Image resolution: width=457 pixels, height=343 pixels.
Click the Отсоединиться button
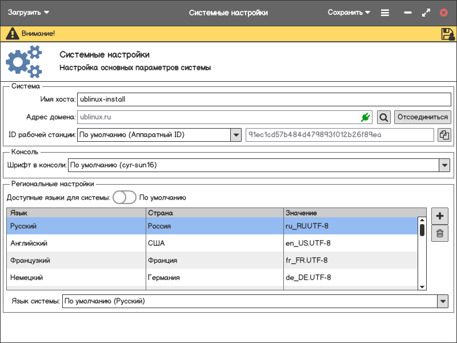click(x=422, y=117)
